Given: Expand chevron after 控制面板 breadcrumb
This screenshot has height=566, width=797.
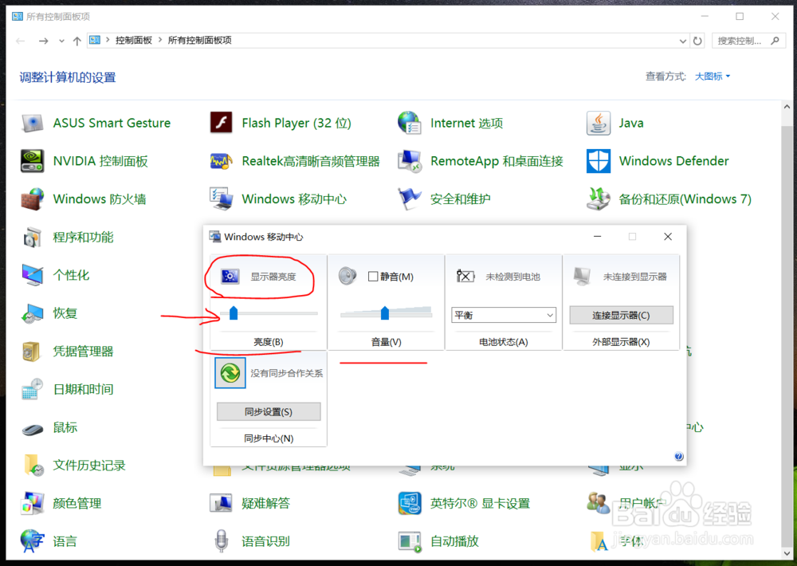Looking at the screenshot, I should (159, 40).
